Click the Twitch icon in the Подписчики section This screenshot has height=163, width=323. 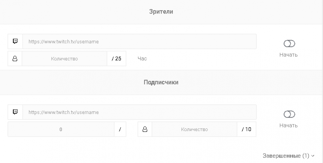click(15, 112)
